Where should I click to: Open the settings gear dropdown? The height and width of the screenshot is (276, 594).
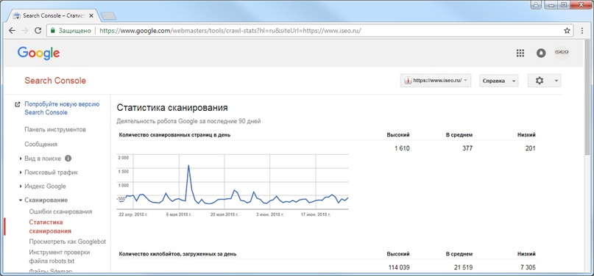(544, 81)
